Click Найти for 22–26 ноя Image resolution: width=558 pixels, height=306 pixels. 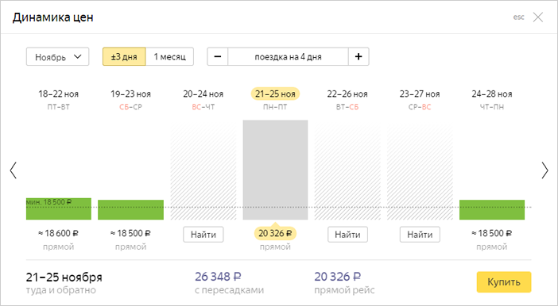click(x=347, y=235)
